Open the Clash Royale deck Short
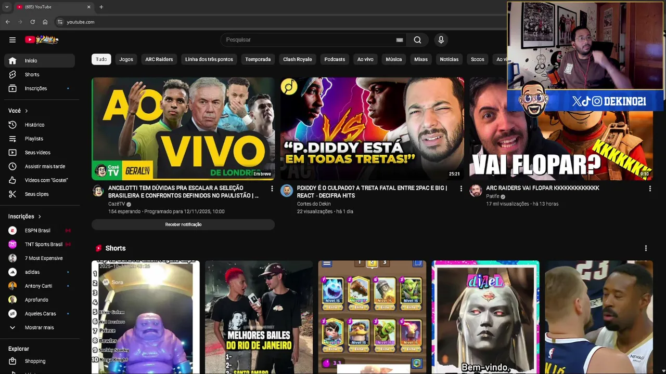 pos(372,317)
